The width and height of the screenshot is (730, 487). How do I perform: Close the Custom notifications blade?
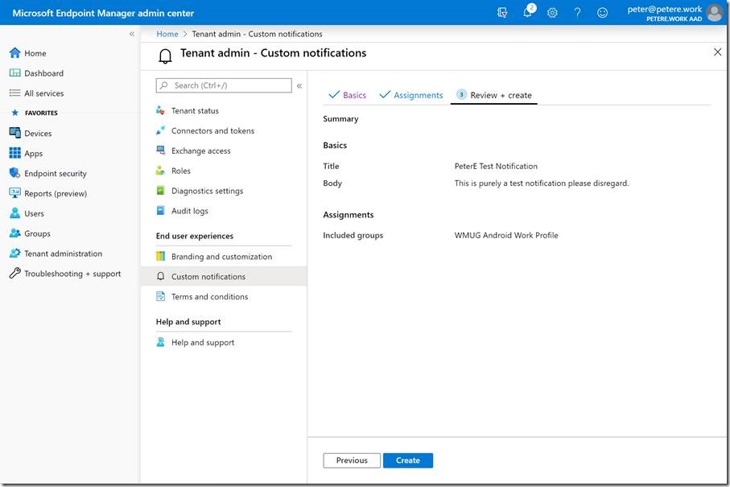[718, 52]
